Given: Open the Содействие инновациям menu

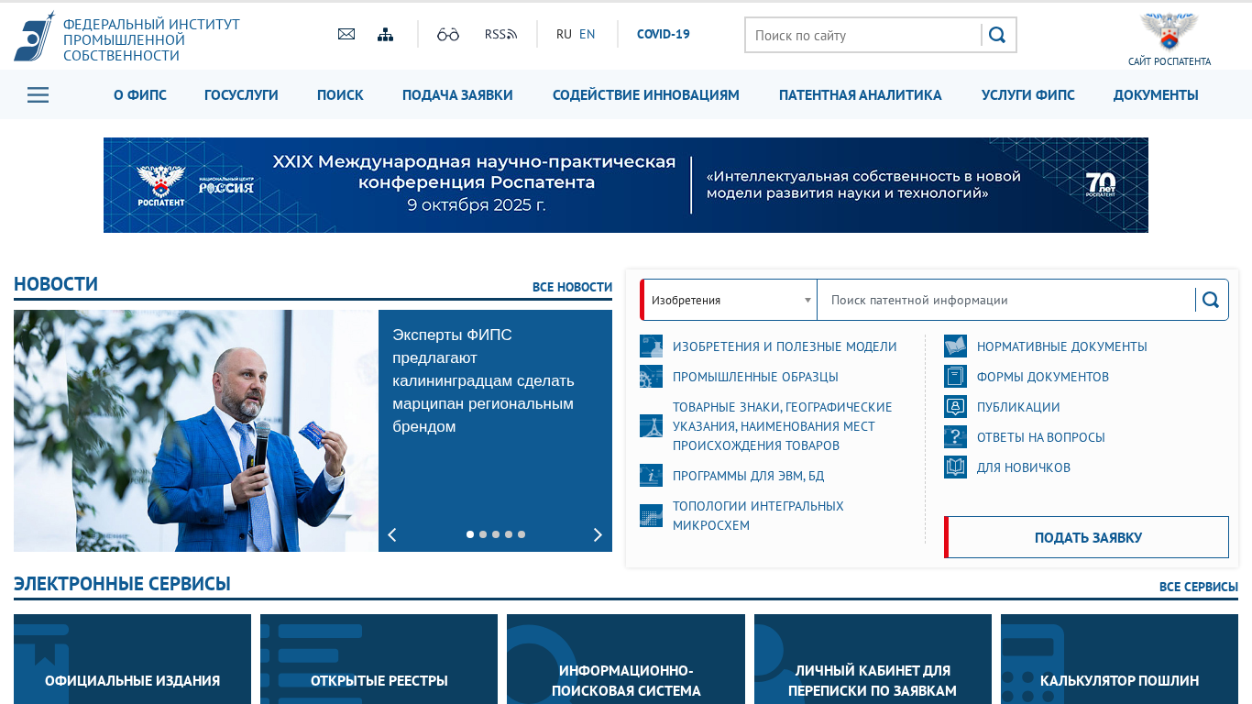Looking at the screenshot, I should point(646,94).
